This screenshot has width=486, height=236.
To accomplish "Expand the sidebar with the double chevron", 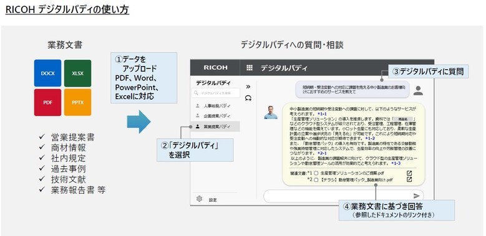I will point(248,87).
